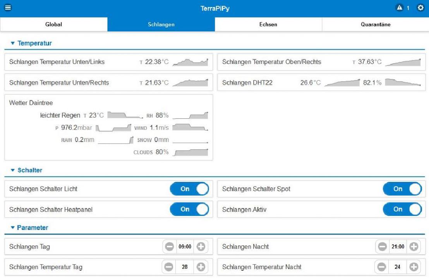The height and width of the screenshot is (278, 429).
Task: Toggle the Schlangen Schalter Licht switch
Action: coord(189,189)
